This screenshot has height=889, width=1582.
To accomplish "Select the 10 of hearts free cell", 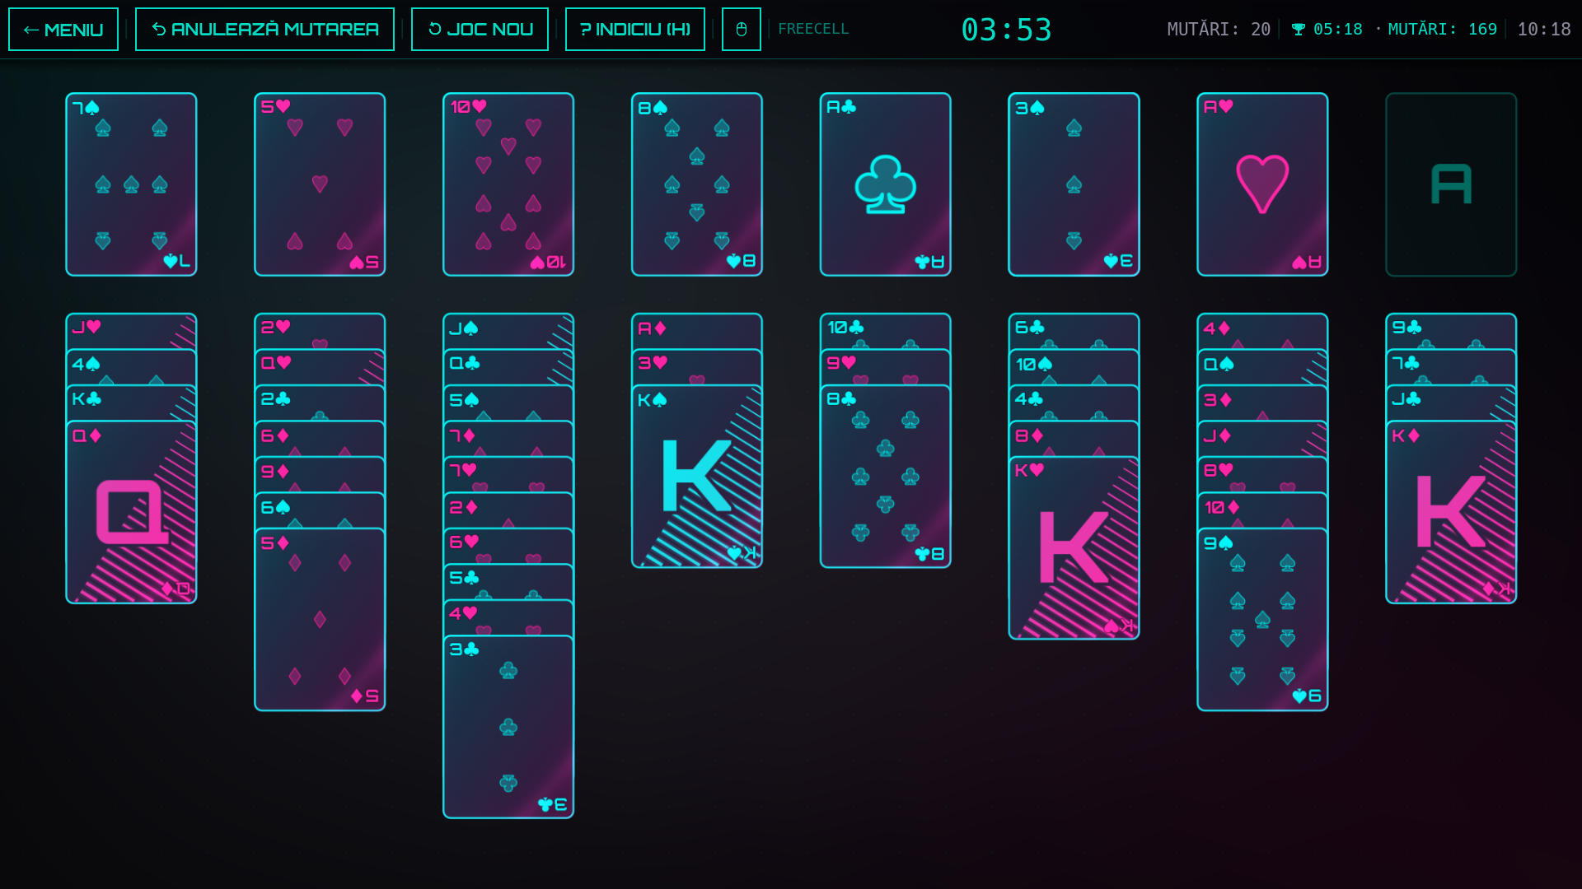I will (x=508, y=184).
